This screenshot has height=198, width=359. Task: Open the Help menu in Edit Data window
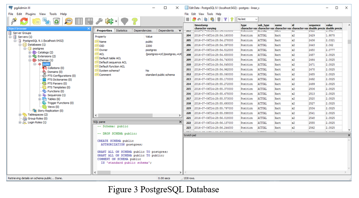pos(218,14)
